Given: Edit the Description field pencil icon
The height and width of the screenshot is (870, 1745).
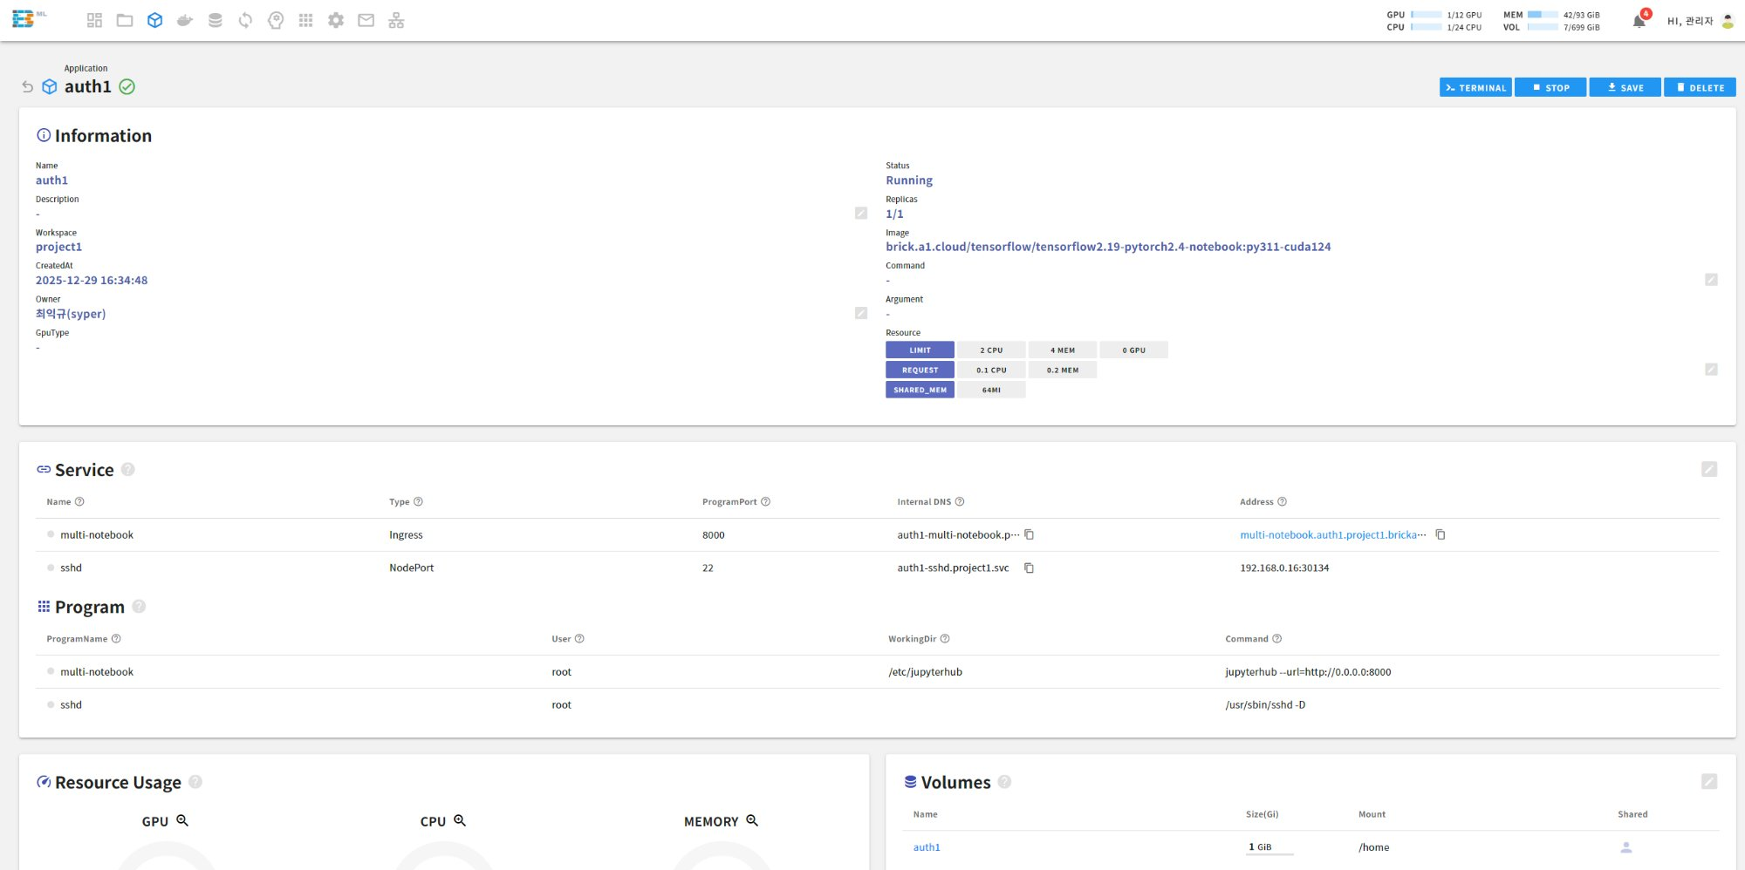Looking at the screenshot, I should 861,213.
